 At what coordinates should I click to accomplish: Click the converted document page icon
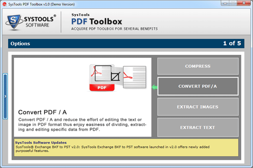(x=134, y=77)
